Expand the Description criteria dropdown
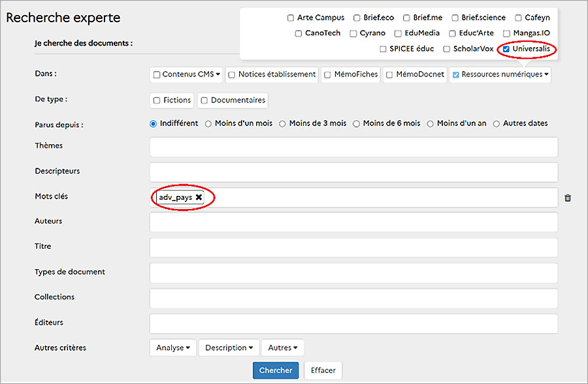The image size is (588, 384). click(229, 348)
